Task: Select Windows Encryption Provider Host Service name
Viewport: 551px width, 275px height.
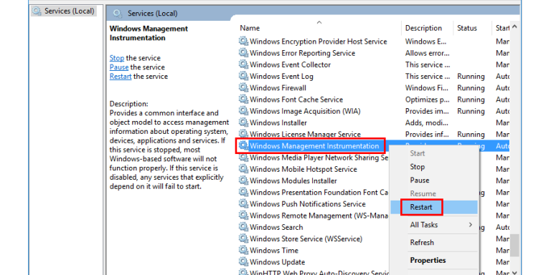Action: click(318, 42)
